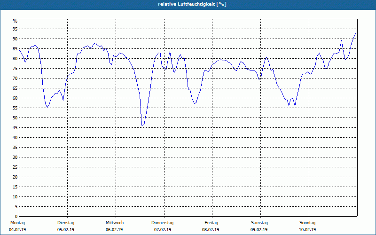Click the "Samstag" day label

tap(259, 223)
